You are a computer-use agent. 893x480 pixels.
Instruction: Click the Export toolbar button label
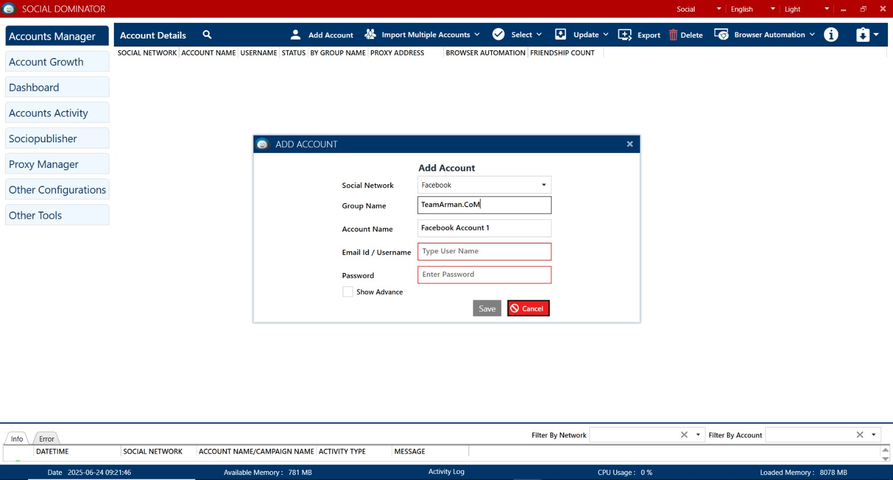(x=649, y=35)
